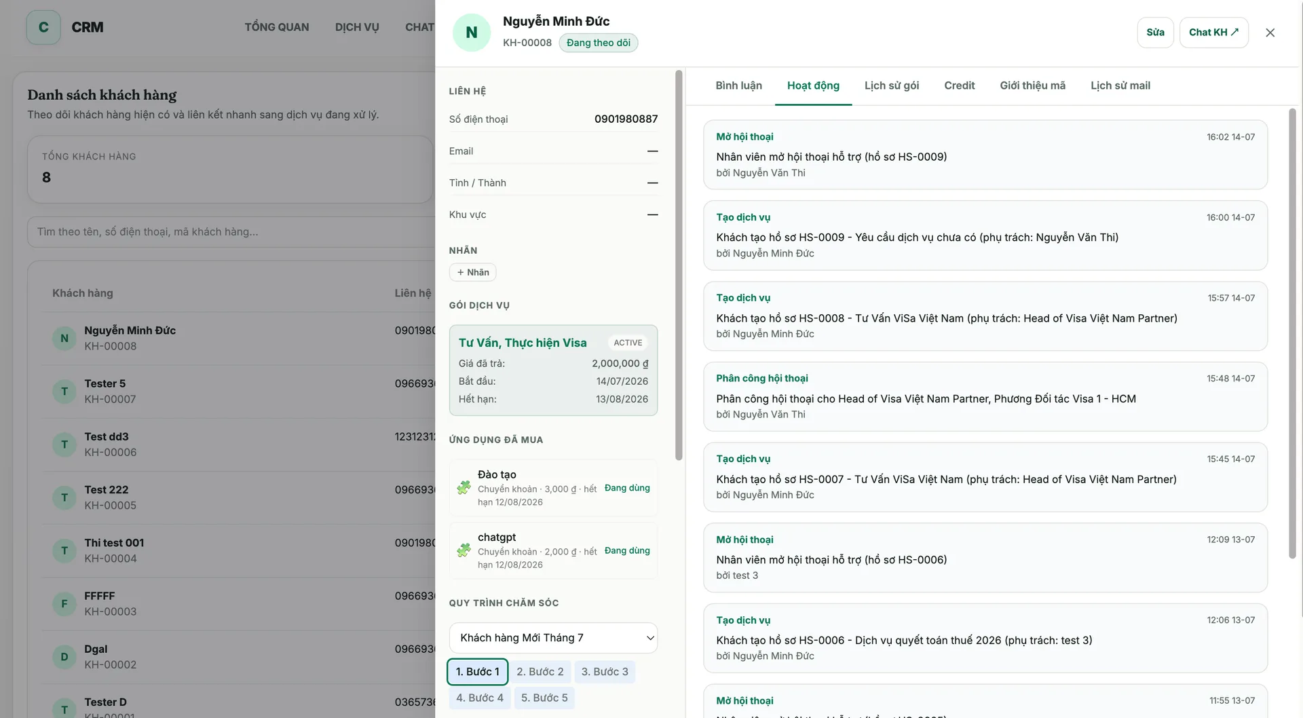
Task: Switch to the Lịch sử gói tab
Action: tap(892, 86)
